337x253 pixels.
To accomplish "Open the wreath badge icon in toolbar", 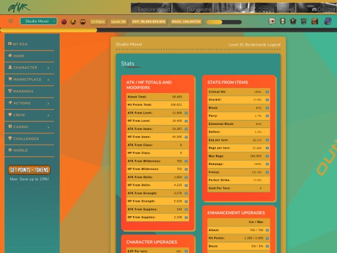I will pyautogui.click(x=293, y=21).
